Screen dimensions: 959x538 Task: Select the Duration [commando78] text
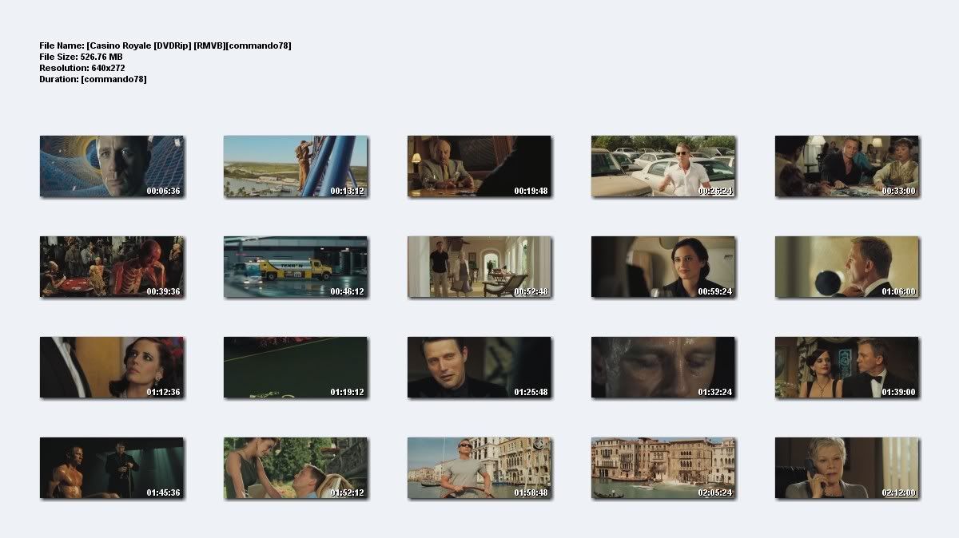pyautogui.click(x=93, y=79)
